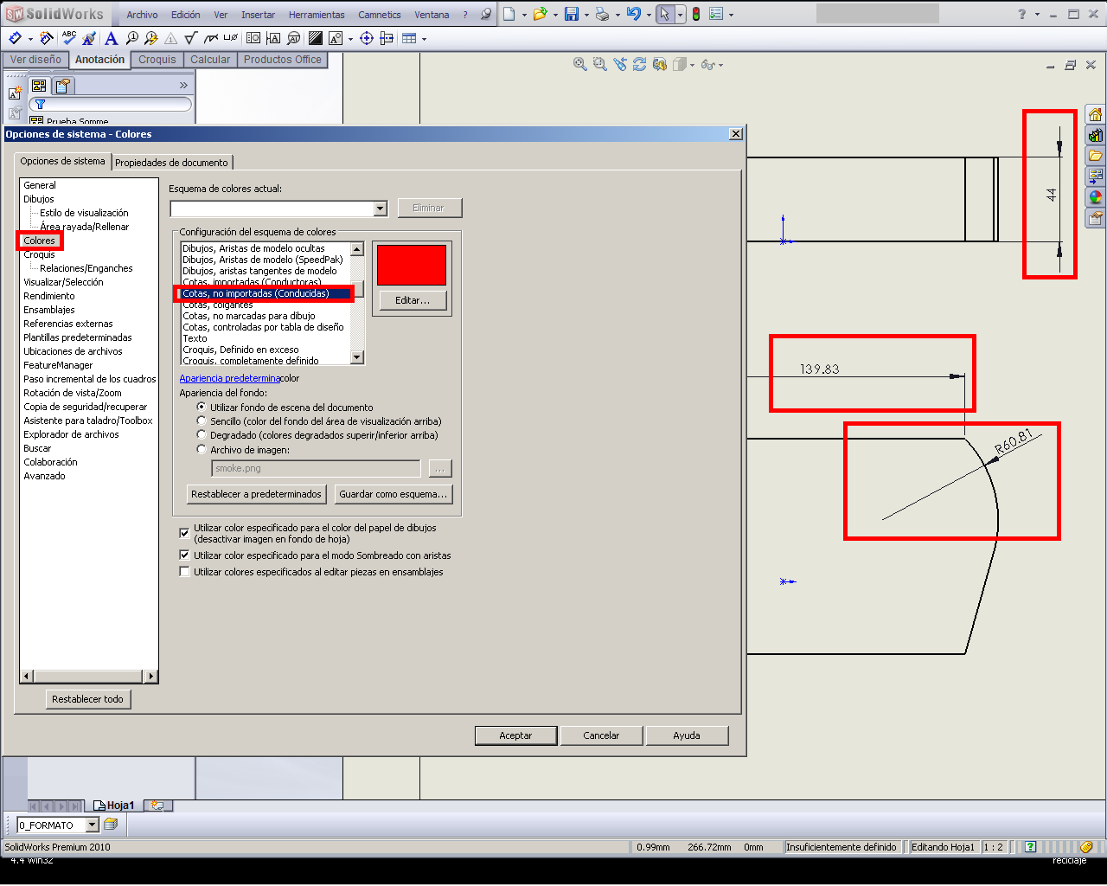Open the Design Library pane icon
This screenshot has height=886, width=1107.
click(1096, 135)
